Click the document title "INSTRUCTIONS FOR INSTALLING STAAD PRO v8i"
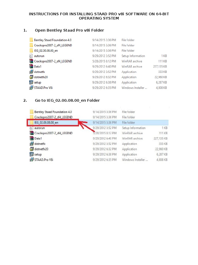The height and width of the screenshot is (265, 198). pyautogui.click(x=76, y=14)
